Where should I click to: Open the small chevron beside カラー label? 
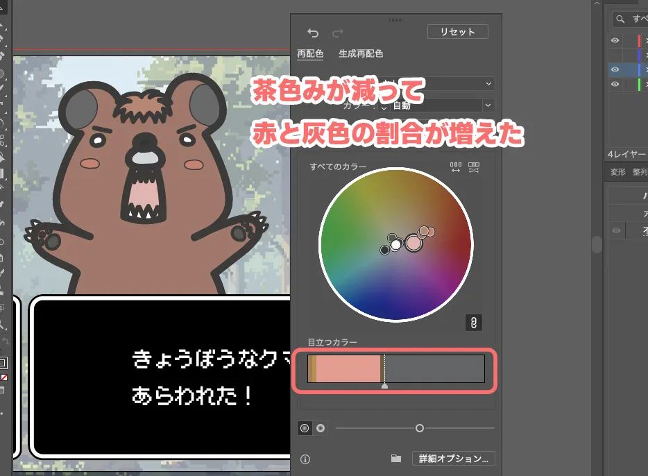[x=386, y=105]
